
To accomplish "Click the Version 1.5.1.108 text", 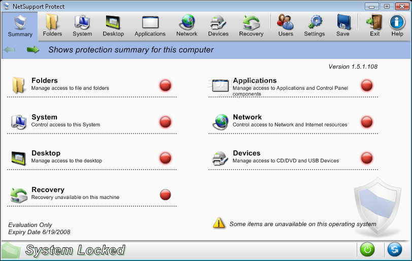I will [x=353, y=67].
